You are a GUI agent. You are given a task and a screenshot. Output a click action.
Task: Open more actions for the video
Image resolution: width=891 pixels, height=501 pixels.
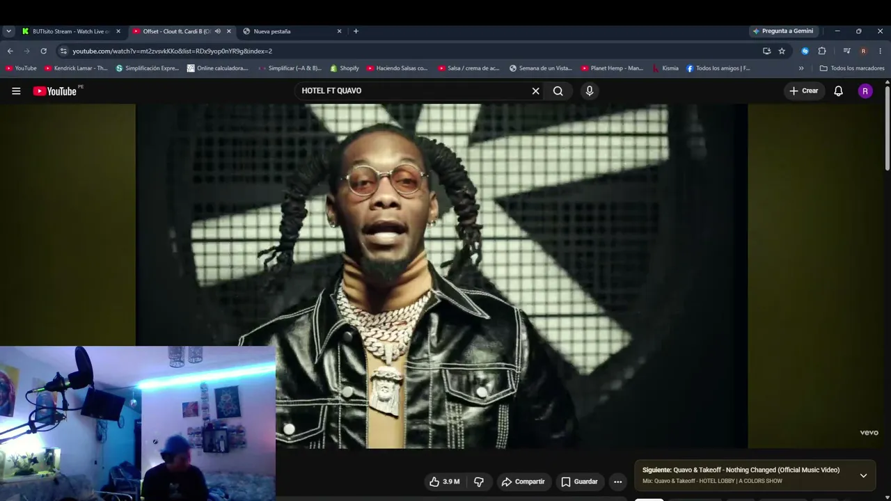617,482
